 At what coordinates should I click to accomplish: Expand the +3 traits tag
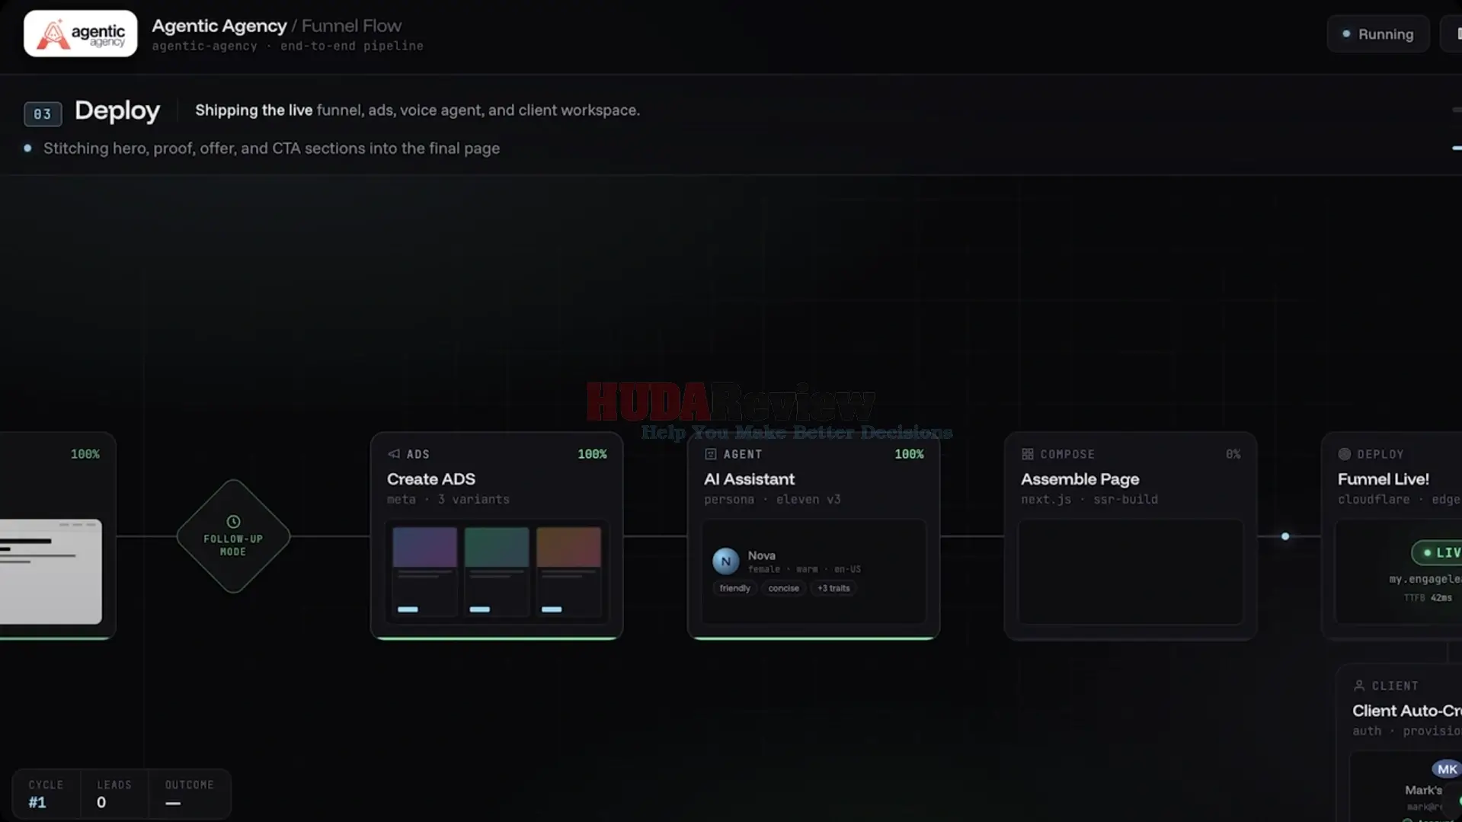click(833, 588)
